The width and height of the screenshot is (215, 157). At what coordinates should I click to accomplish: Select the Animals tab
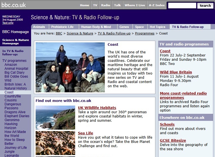tap(39, 27)
